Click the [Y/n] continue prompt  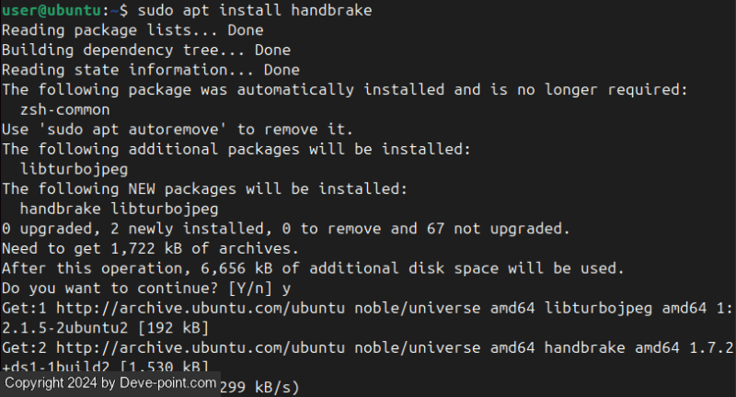250,289
